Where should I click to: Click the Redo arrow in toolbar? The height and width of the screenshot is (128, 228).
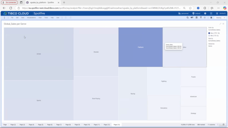click(71, 17)
